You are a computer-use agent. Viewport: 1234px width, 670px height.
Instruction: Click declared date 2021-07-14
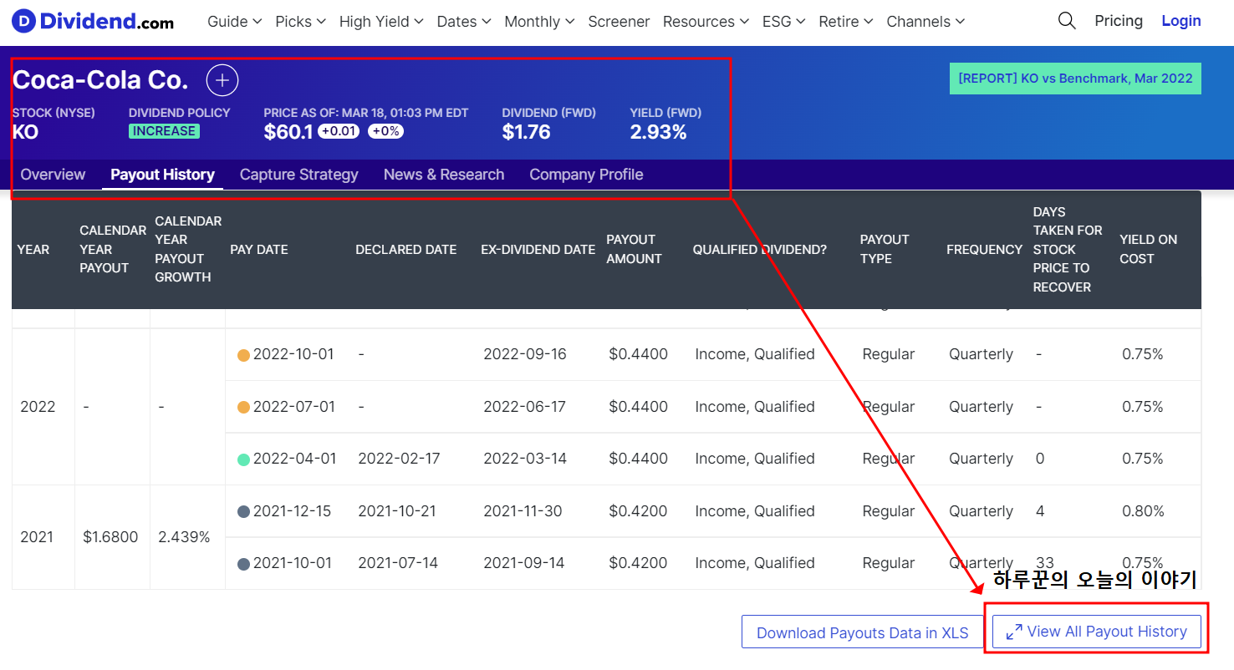398,563
